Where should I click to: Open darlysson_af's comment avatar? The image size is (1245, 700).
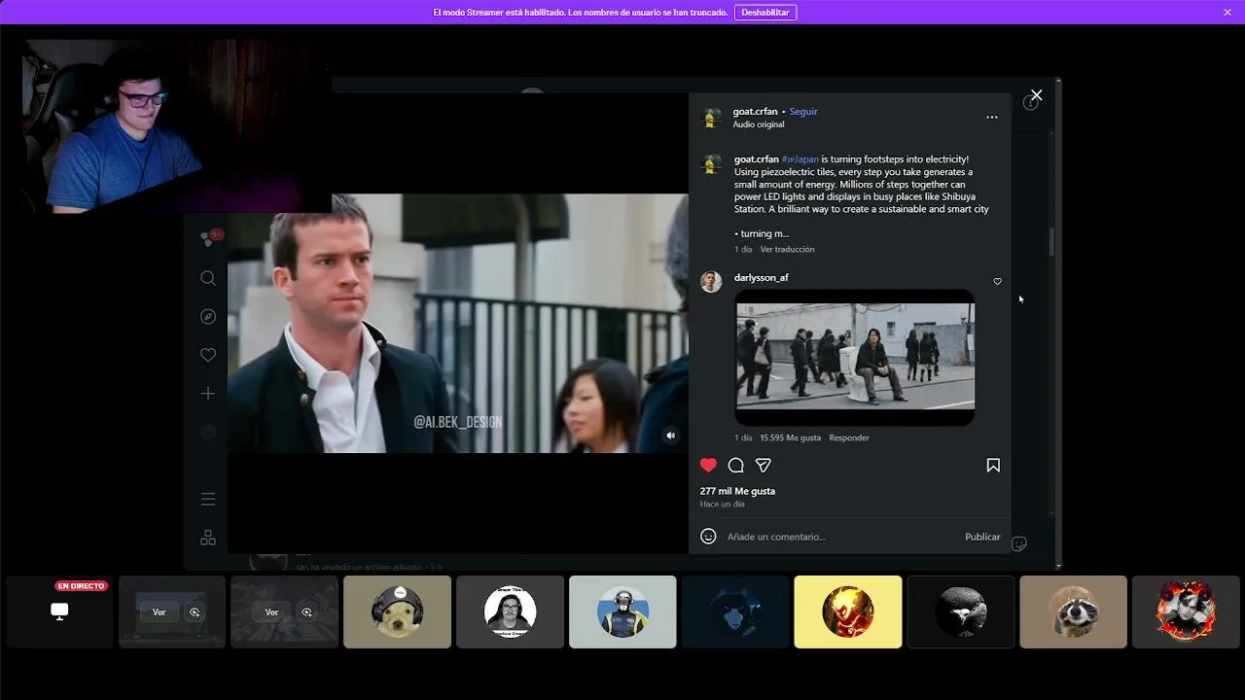711,282
